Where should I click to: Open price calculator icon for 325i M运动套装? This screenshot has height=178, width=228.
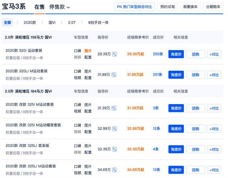(114, 108)
